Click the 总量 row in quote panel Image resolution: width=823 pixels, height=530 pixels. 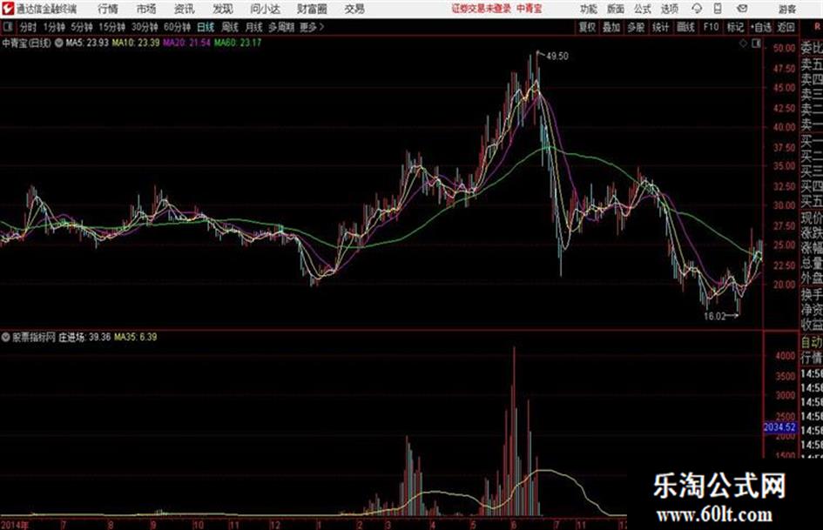coord(812,263)
